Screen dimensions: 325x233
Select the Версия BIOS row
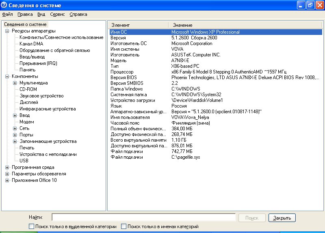point(216,78)
